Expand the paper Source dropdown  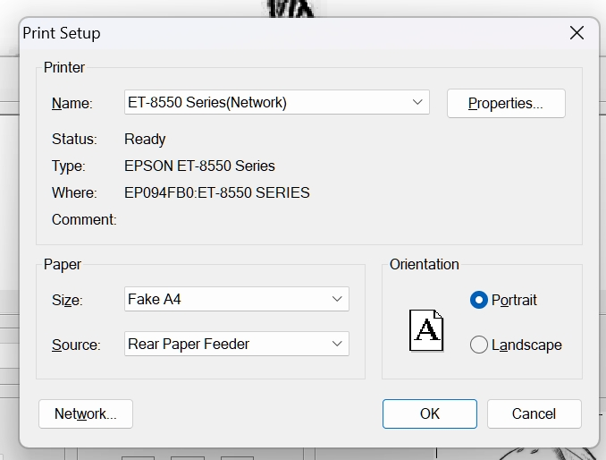237,344
